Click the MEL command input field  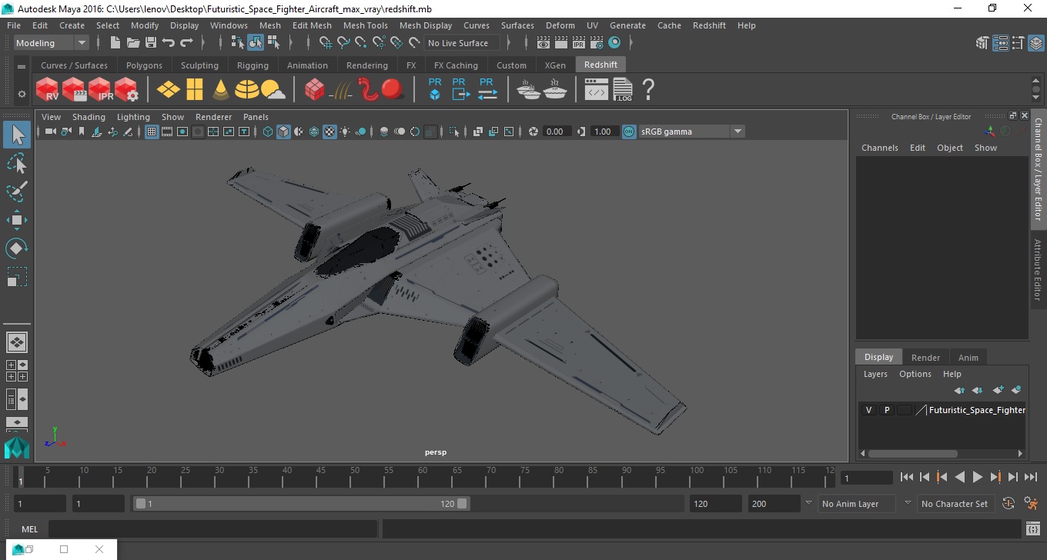click(212, 529)
